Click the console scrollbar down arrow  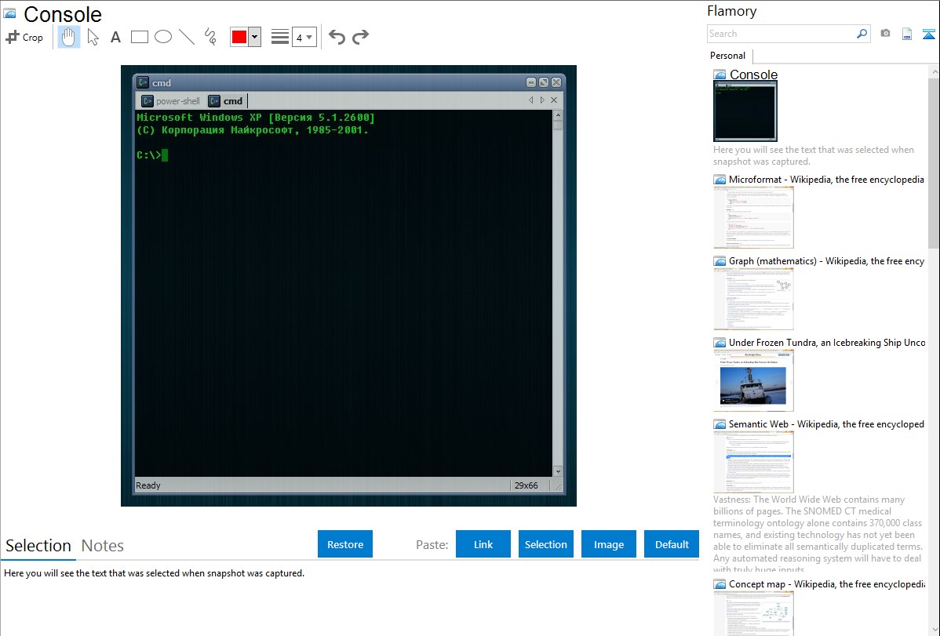(x=558, y=472)
